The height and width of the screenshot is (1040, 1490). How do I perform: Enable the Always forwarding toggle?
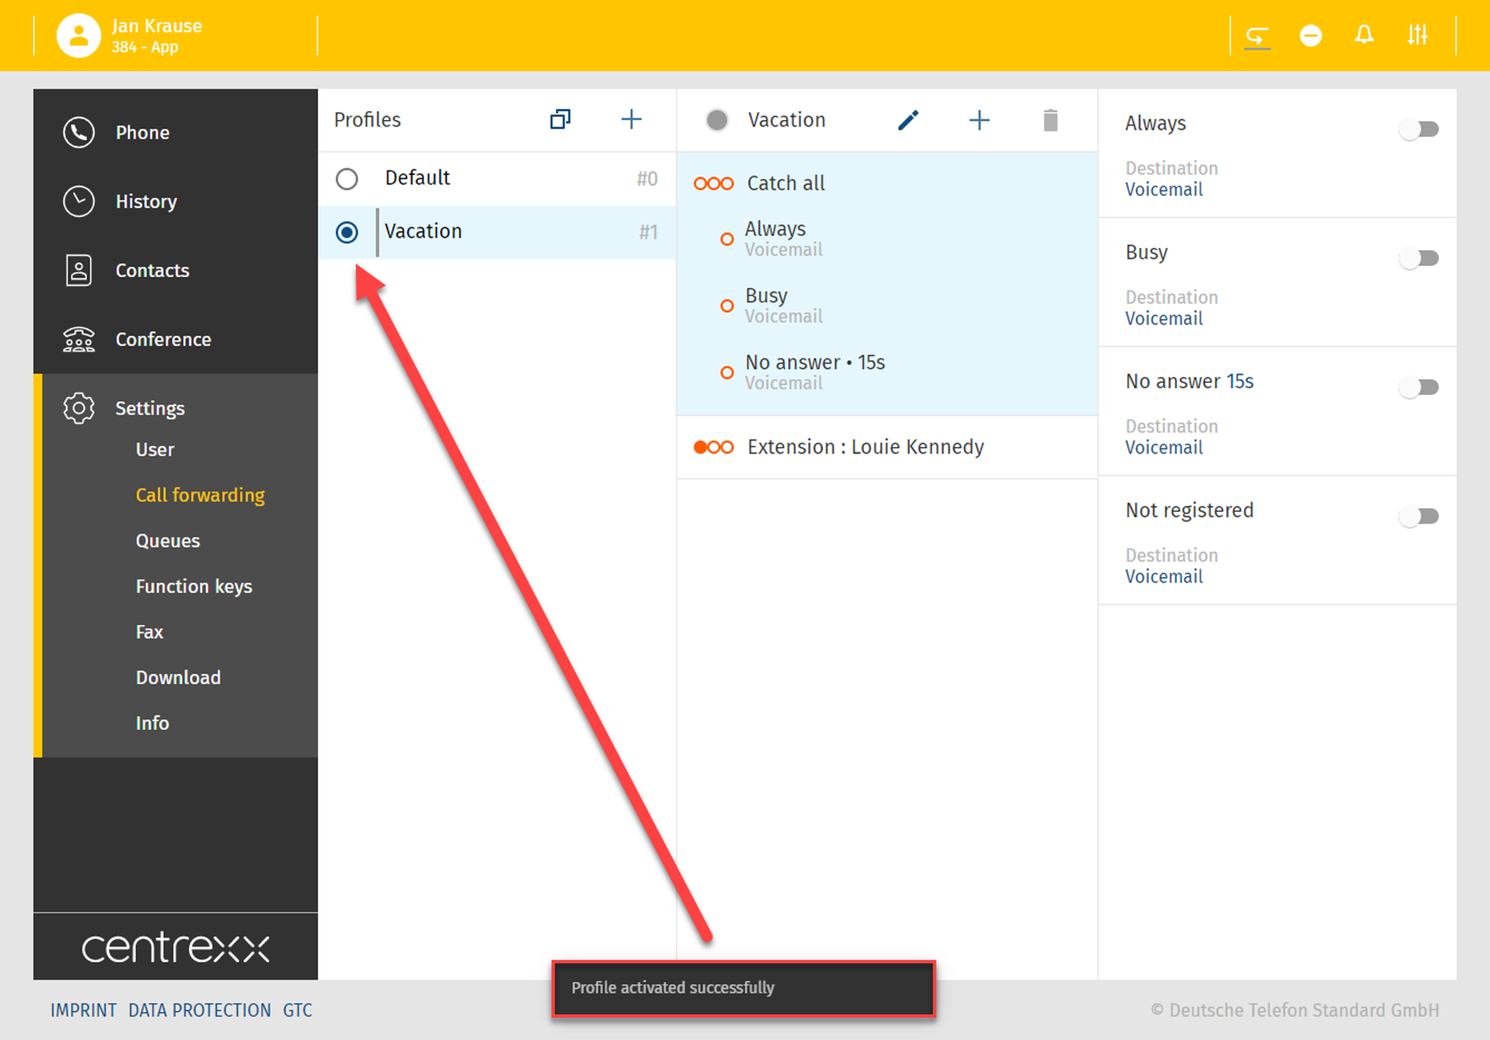pyautogui.click(x=1419, y=130)
